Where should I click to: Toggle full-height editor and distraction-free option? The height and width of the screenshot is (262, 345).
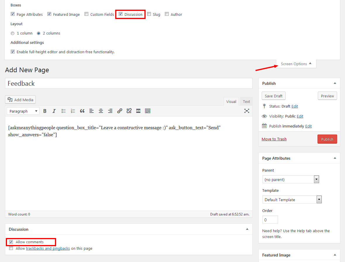coord(13,52)
